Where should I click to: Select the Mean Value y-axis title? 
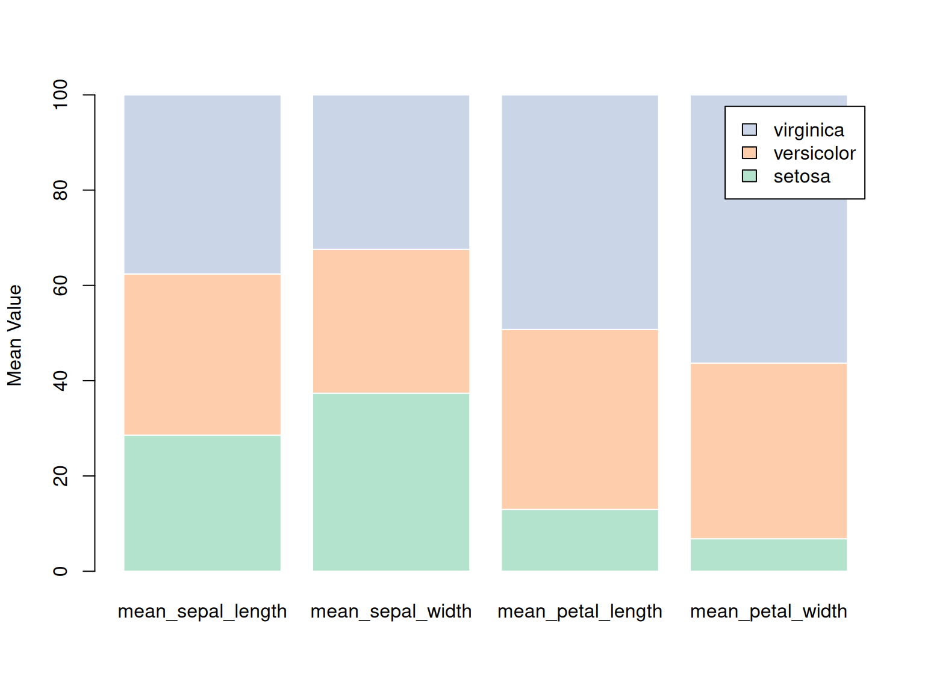pyautogui.click(x=14, y=335)
